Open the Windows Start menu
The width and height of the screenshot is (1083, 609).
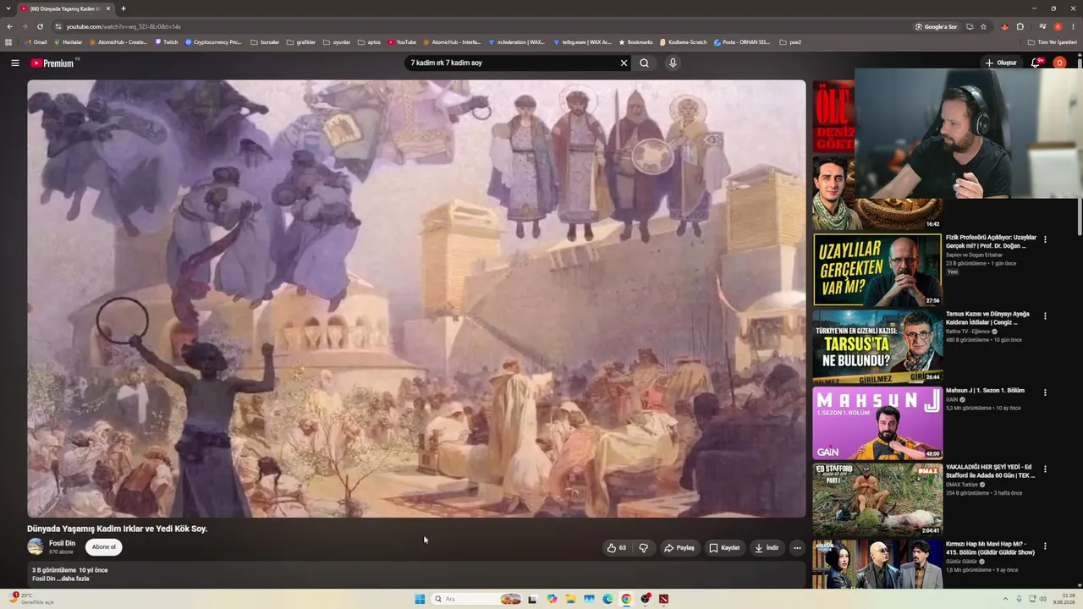coord(420,599)
